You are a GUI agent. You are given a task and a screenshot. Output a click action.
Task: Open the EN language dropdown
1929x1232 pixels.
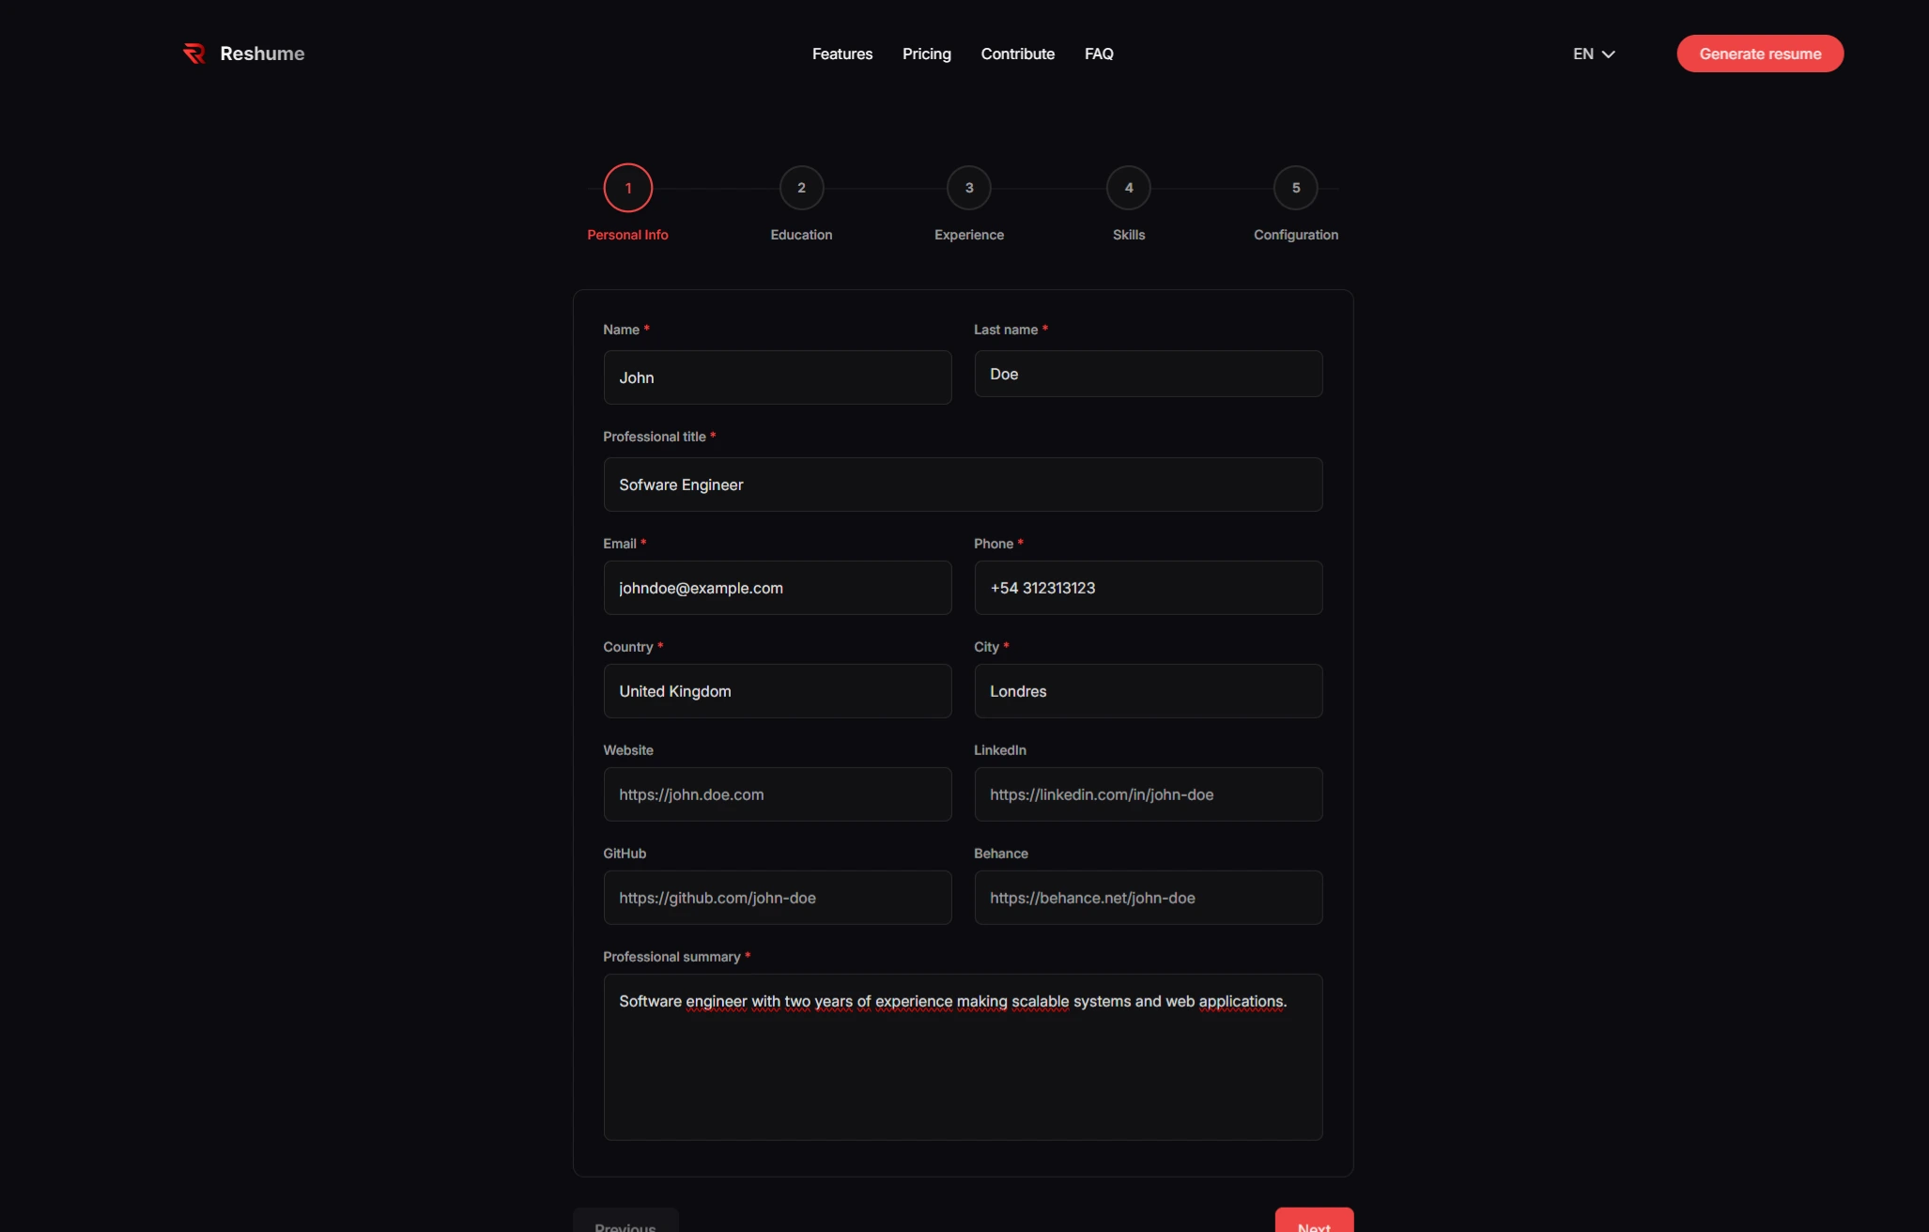pyautogui.click(x=1594, y=54)
